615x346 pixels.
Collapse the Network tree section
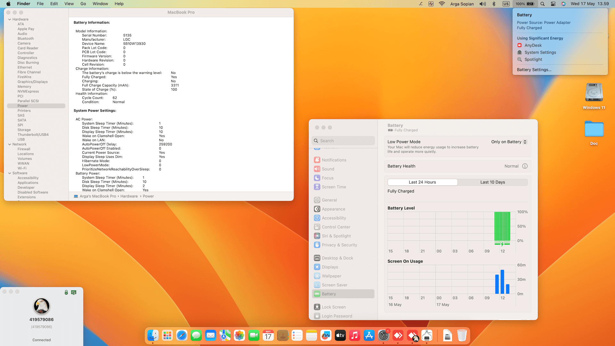(x=10, y=144)
